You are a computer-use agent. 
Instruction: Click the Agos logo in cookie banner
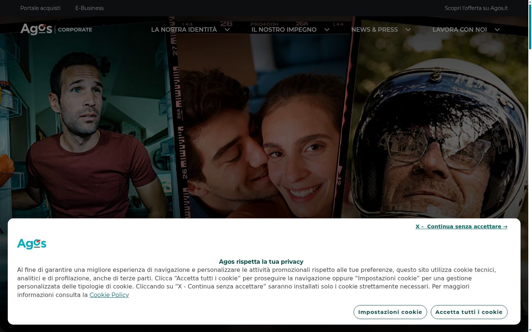[32, 244]
